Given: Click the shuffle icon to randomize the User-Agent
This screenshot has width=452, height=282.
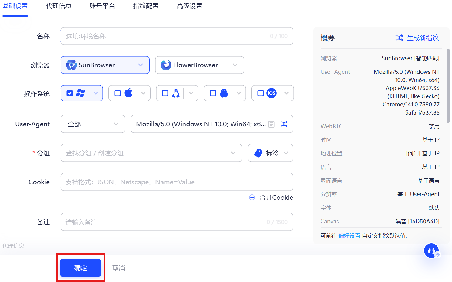Looking at the screenshot, I should click(284, 124).
